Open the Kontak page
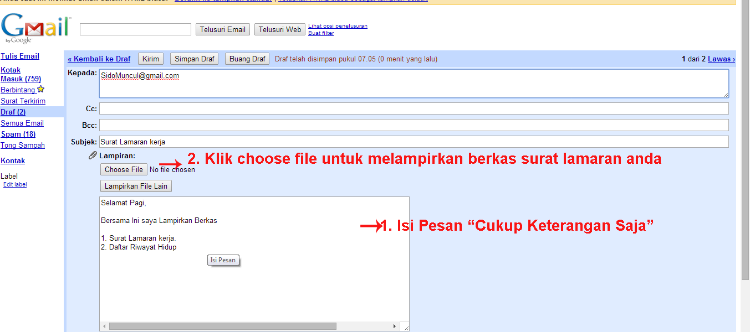 pos(13,160)
